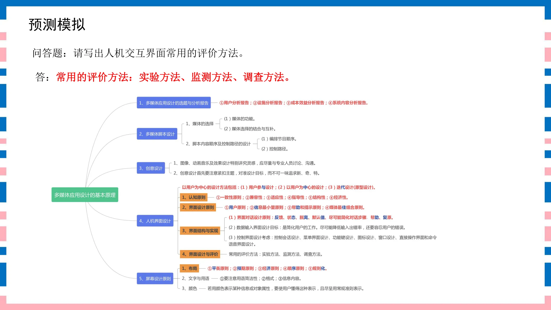
Task: Select the blue node 3、创意设计
Action: click(x=151, y=168)
